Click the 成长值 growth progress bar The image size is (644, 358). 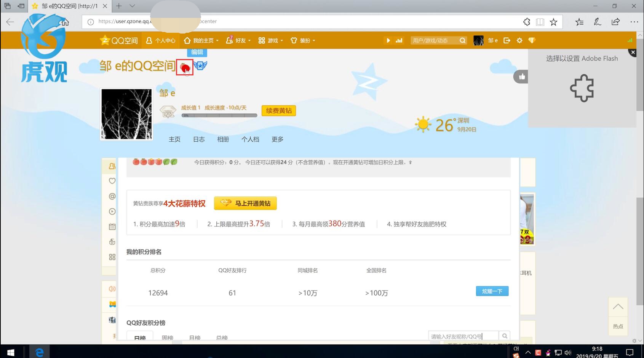[x=219, y=115]
